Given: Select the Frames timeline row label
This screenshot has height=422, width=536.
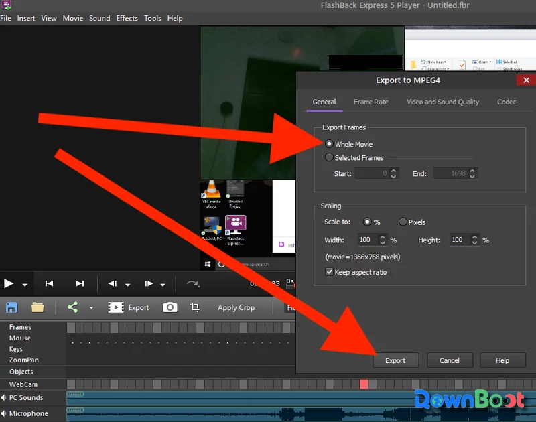Looking at the screenshot, I should pos(20,327).
